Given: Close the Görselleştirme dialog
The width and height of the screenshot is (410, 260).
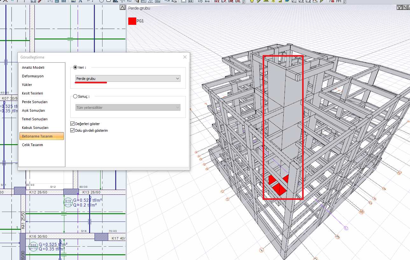Looking at the screenshot, I should point(185,57).
